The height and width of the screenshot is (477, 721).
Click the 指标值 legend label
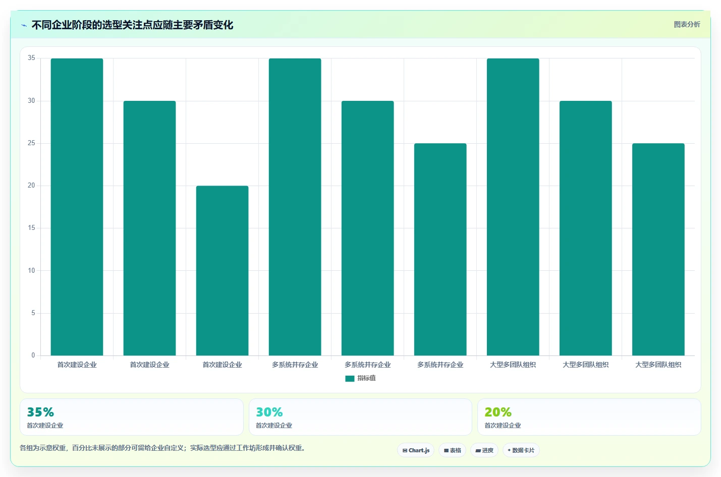click(366, 378)
